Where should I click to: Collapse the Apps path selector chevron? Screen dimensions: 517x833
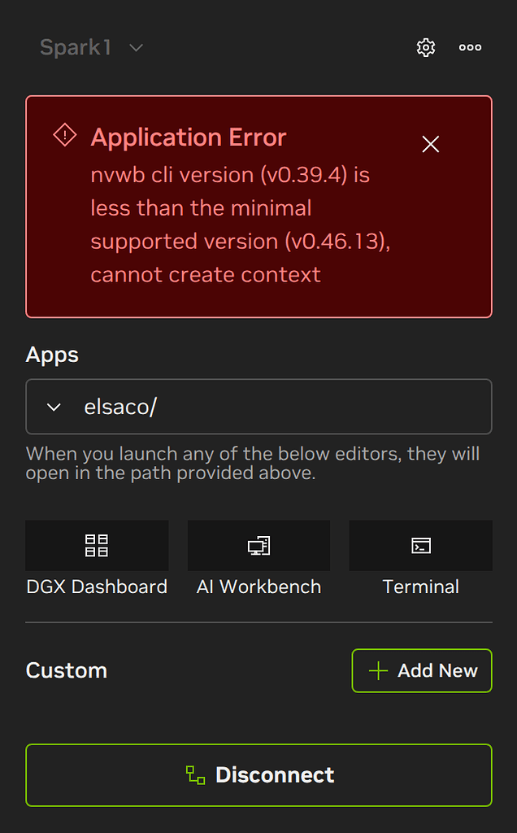[53, 407]
